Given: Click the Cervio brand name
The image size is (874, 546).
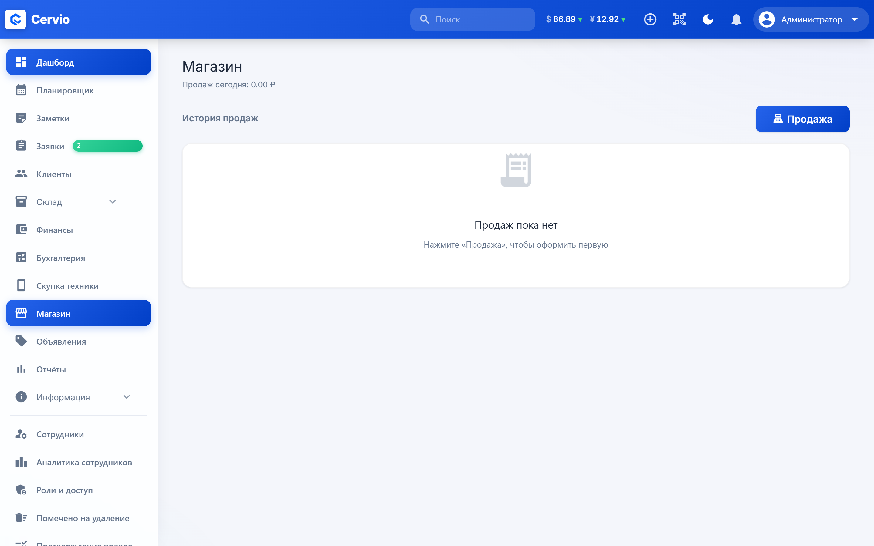Looking at the screenshot, I should [50, 19].
